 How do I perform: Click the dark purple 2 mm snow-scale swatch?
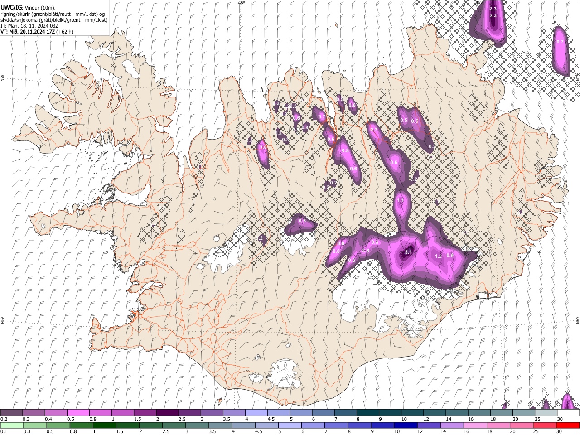167,413
